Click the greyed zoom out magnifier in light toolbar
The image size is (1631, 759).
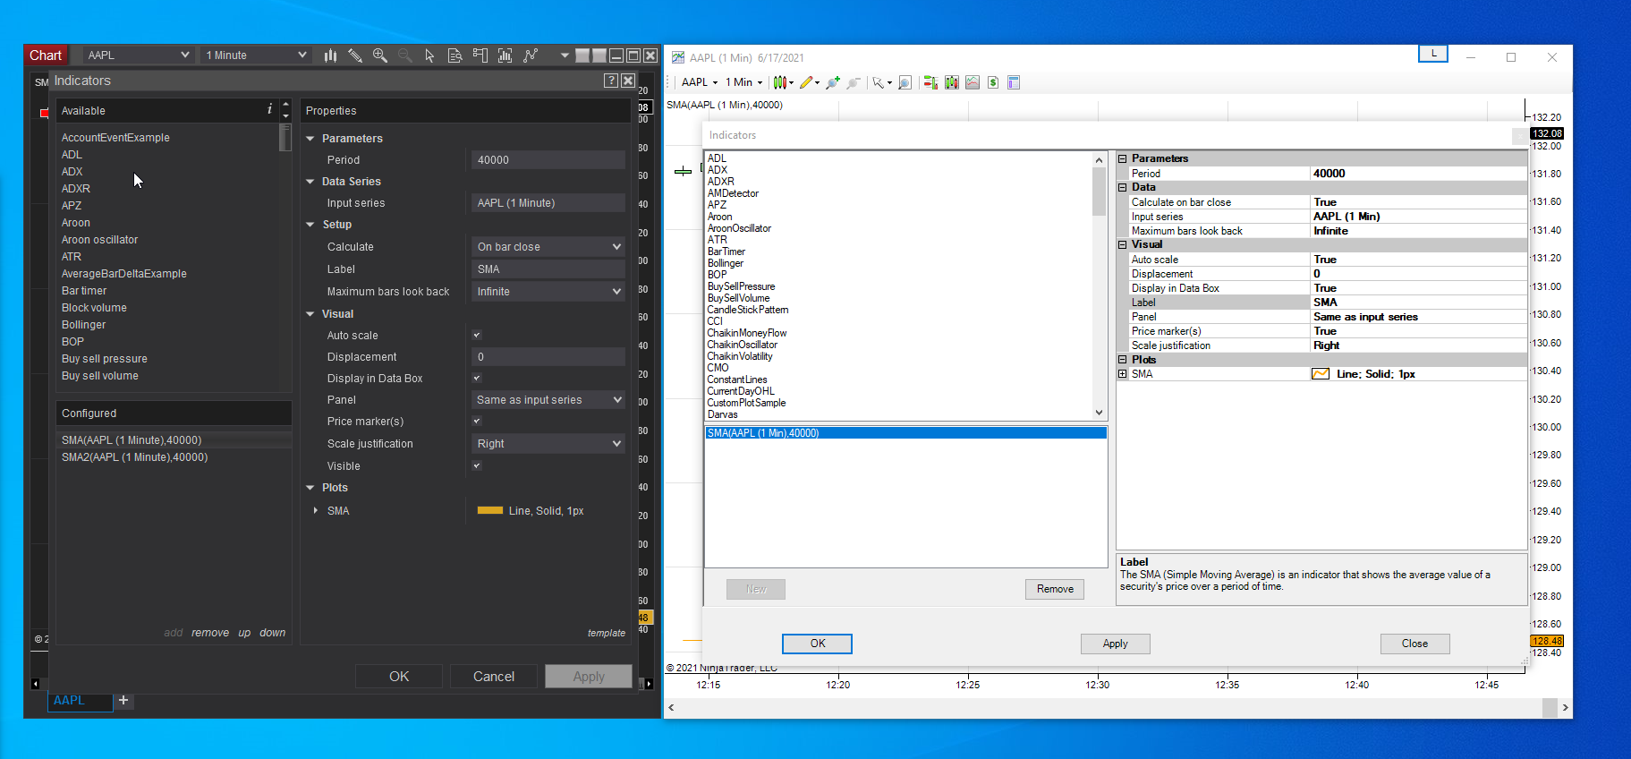[854, 82]
